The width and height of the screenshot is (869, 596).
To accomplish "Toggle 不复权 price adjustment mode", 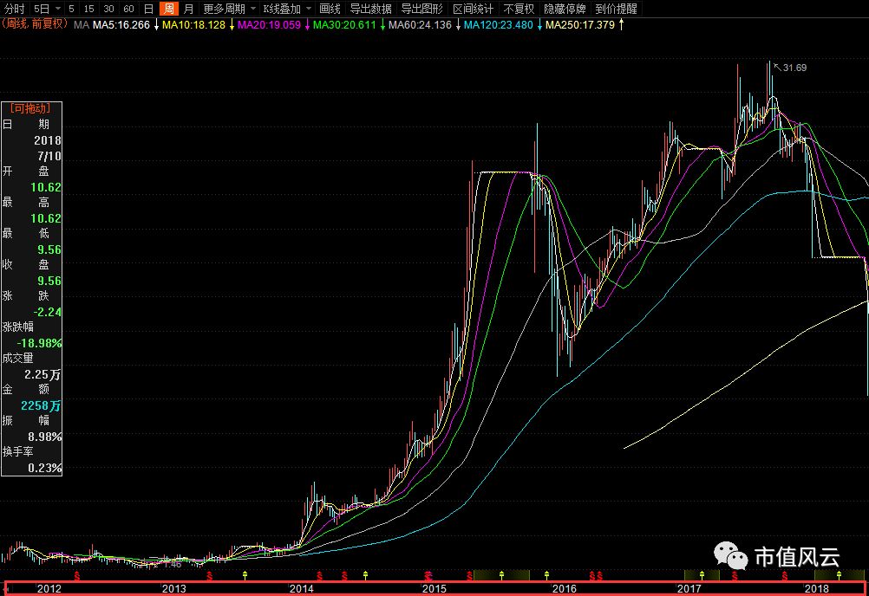I will 519,9.
